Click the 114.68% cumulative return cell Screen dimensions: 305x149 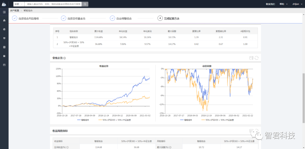click(x=99, y=37)
